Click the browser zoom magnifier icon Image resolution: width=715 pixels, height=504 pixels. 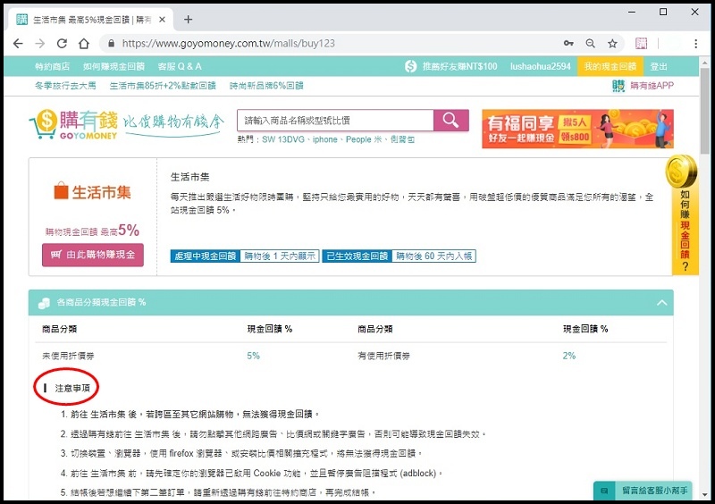coord(591,43)
